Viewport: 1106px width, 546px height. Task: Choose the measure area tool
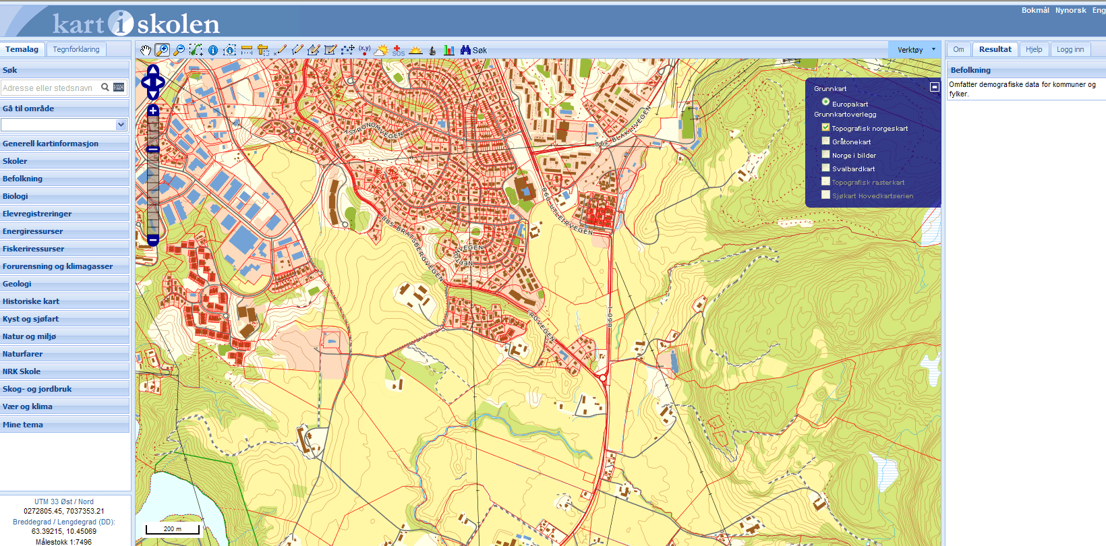point(264,50)
